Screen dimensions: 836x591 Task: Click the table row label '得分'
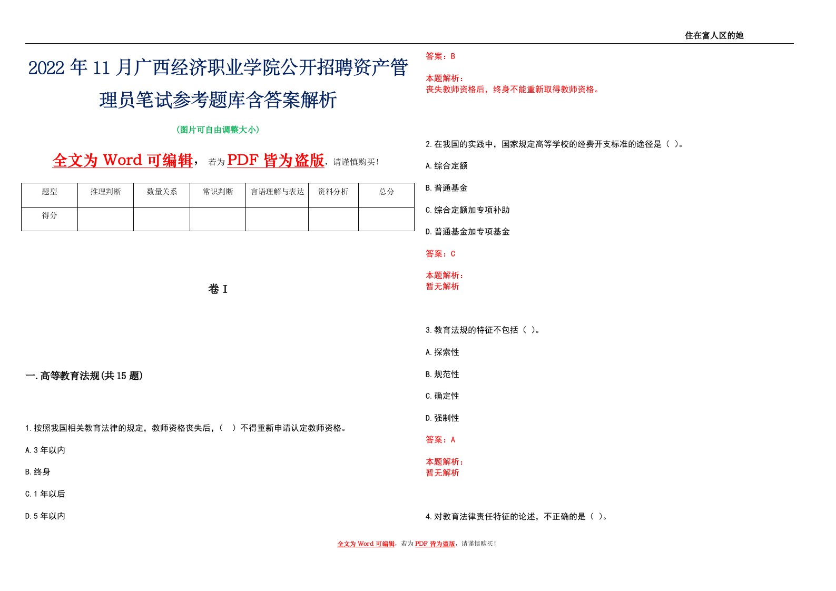[50, 215]
